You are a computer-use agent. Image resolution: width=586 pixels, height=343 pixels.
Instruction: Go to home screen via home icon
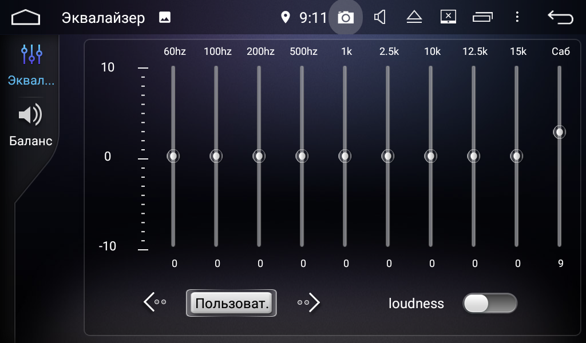25,17
